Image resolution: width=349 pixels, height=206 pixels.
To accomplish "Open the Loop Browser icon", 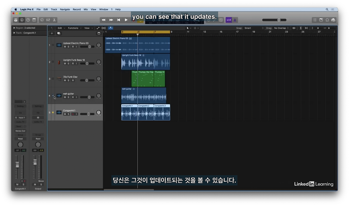I will [x=327, y=20].
